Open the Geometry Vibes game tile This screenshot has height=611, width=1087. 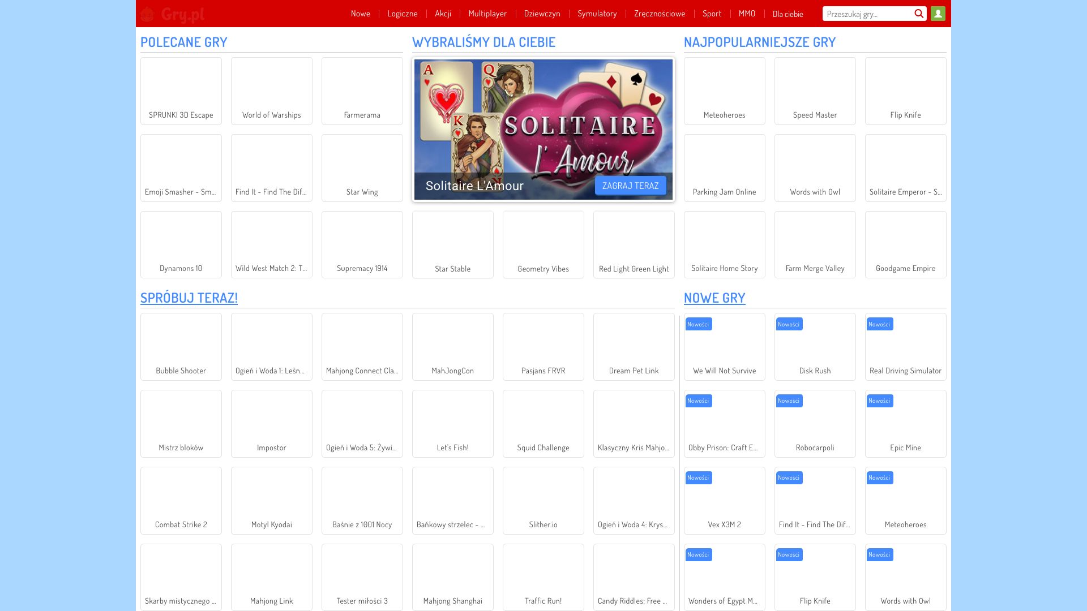pyautogui.click(x=543, y=244)
